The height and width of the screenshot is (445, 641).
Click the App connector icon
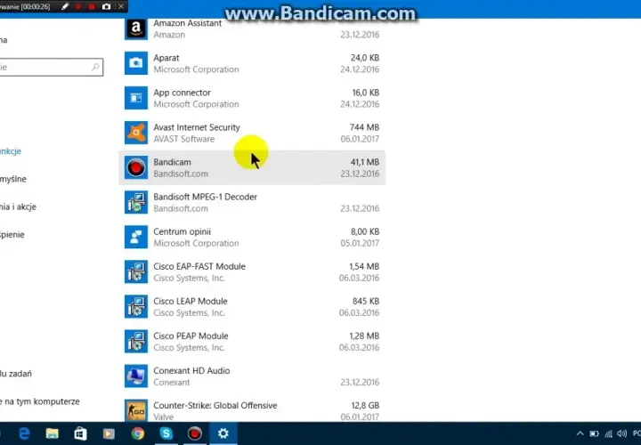(x=136, y=98)
